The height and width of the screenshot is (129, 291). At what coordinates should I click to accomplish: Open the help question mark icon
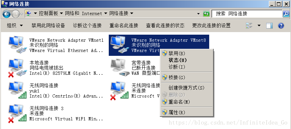tap(281, 25)
